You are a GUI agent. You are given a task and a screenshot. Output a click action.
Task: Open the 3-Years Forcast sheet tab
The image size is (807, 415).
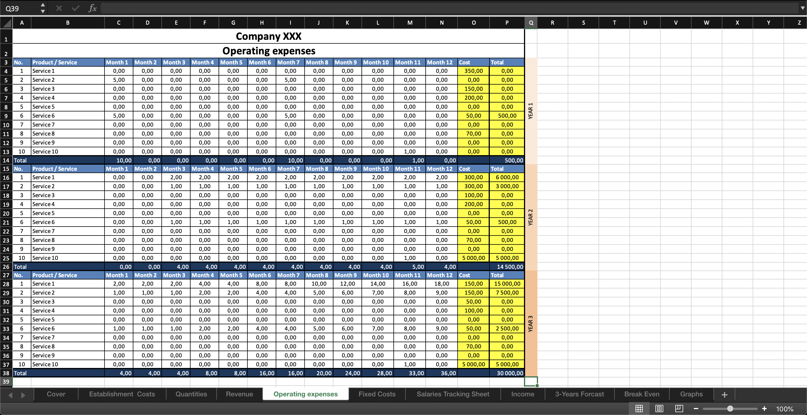[x=579, y=394]
